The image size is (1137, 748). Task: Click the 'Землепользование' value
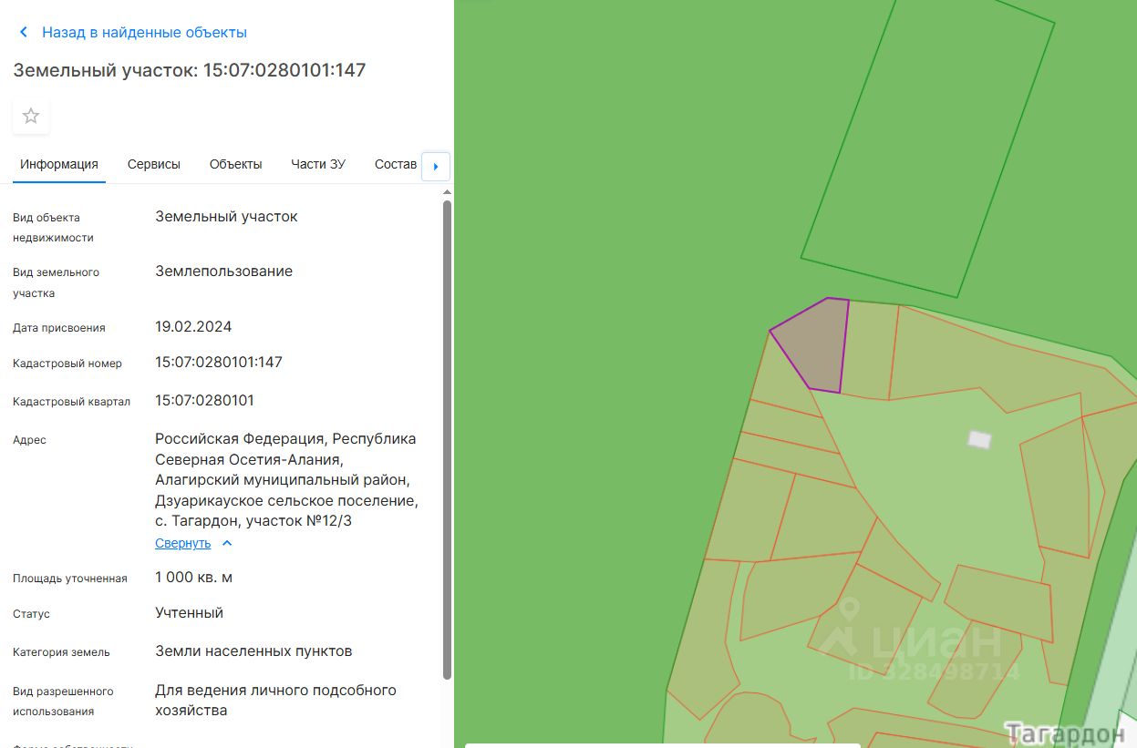click(x=224, y=272)
